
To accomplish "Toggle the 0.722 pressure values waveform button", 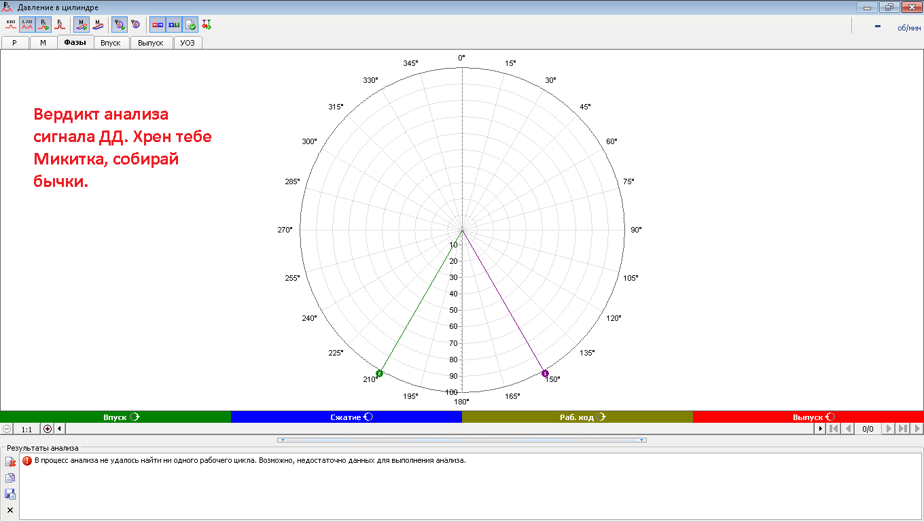I will click(x=27, y=24).
